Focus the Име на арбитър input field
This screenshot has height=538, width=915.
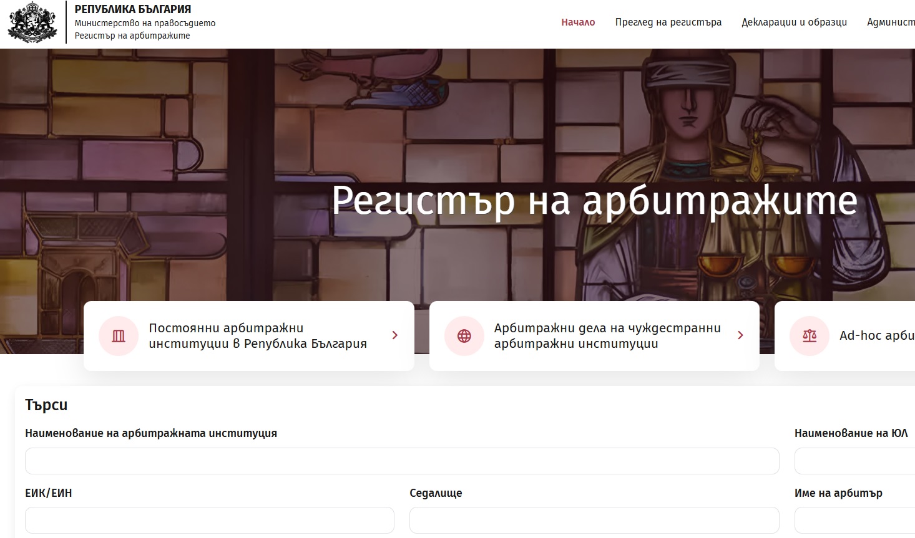pyautogui.click(x=854, y=520)
